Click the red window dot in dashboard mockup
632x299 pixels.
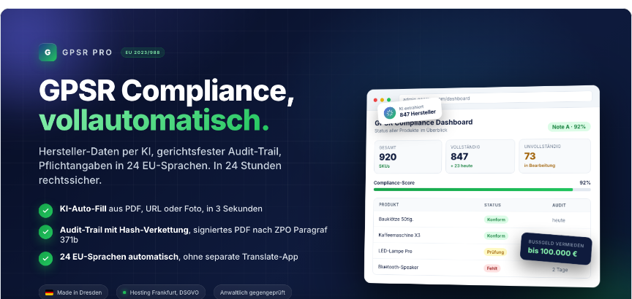click(x=375, y=100)
